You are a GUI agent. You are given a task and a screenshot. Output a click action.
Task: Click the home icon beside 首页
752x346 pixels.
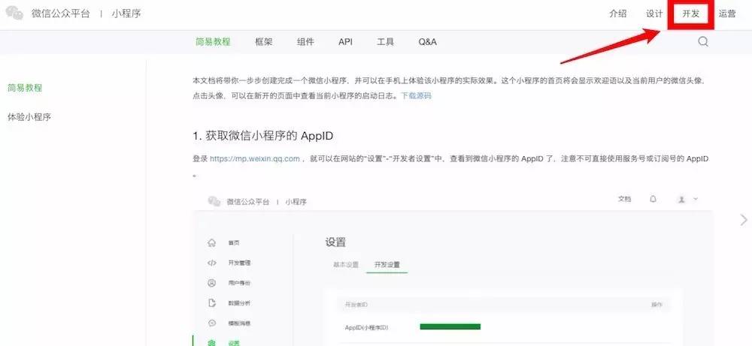click(211, 242)
